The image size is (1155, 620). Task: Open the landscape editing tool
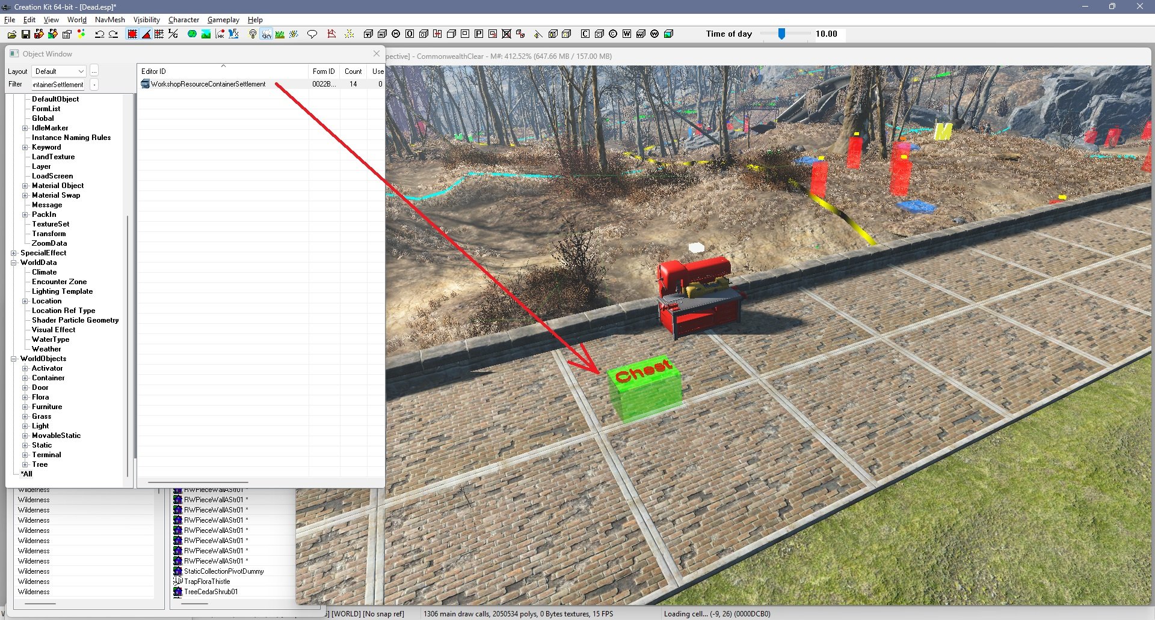click(206, 34)
